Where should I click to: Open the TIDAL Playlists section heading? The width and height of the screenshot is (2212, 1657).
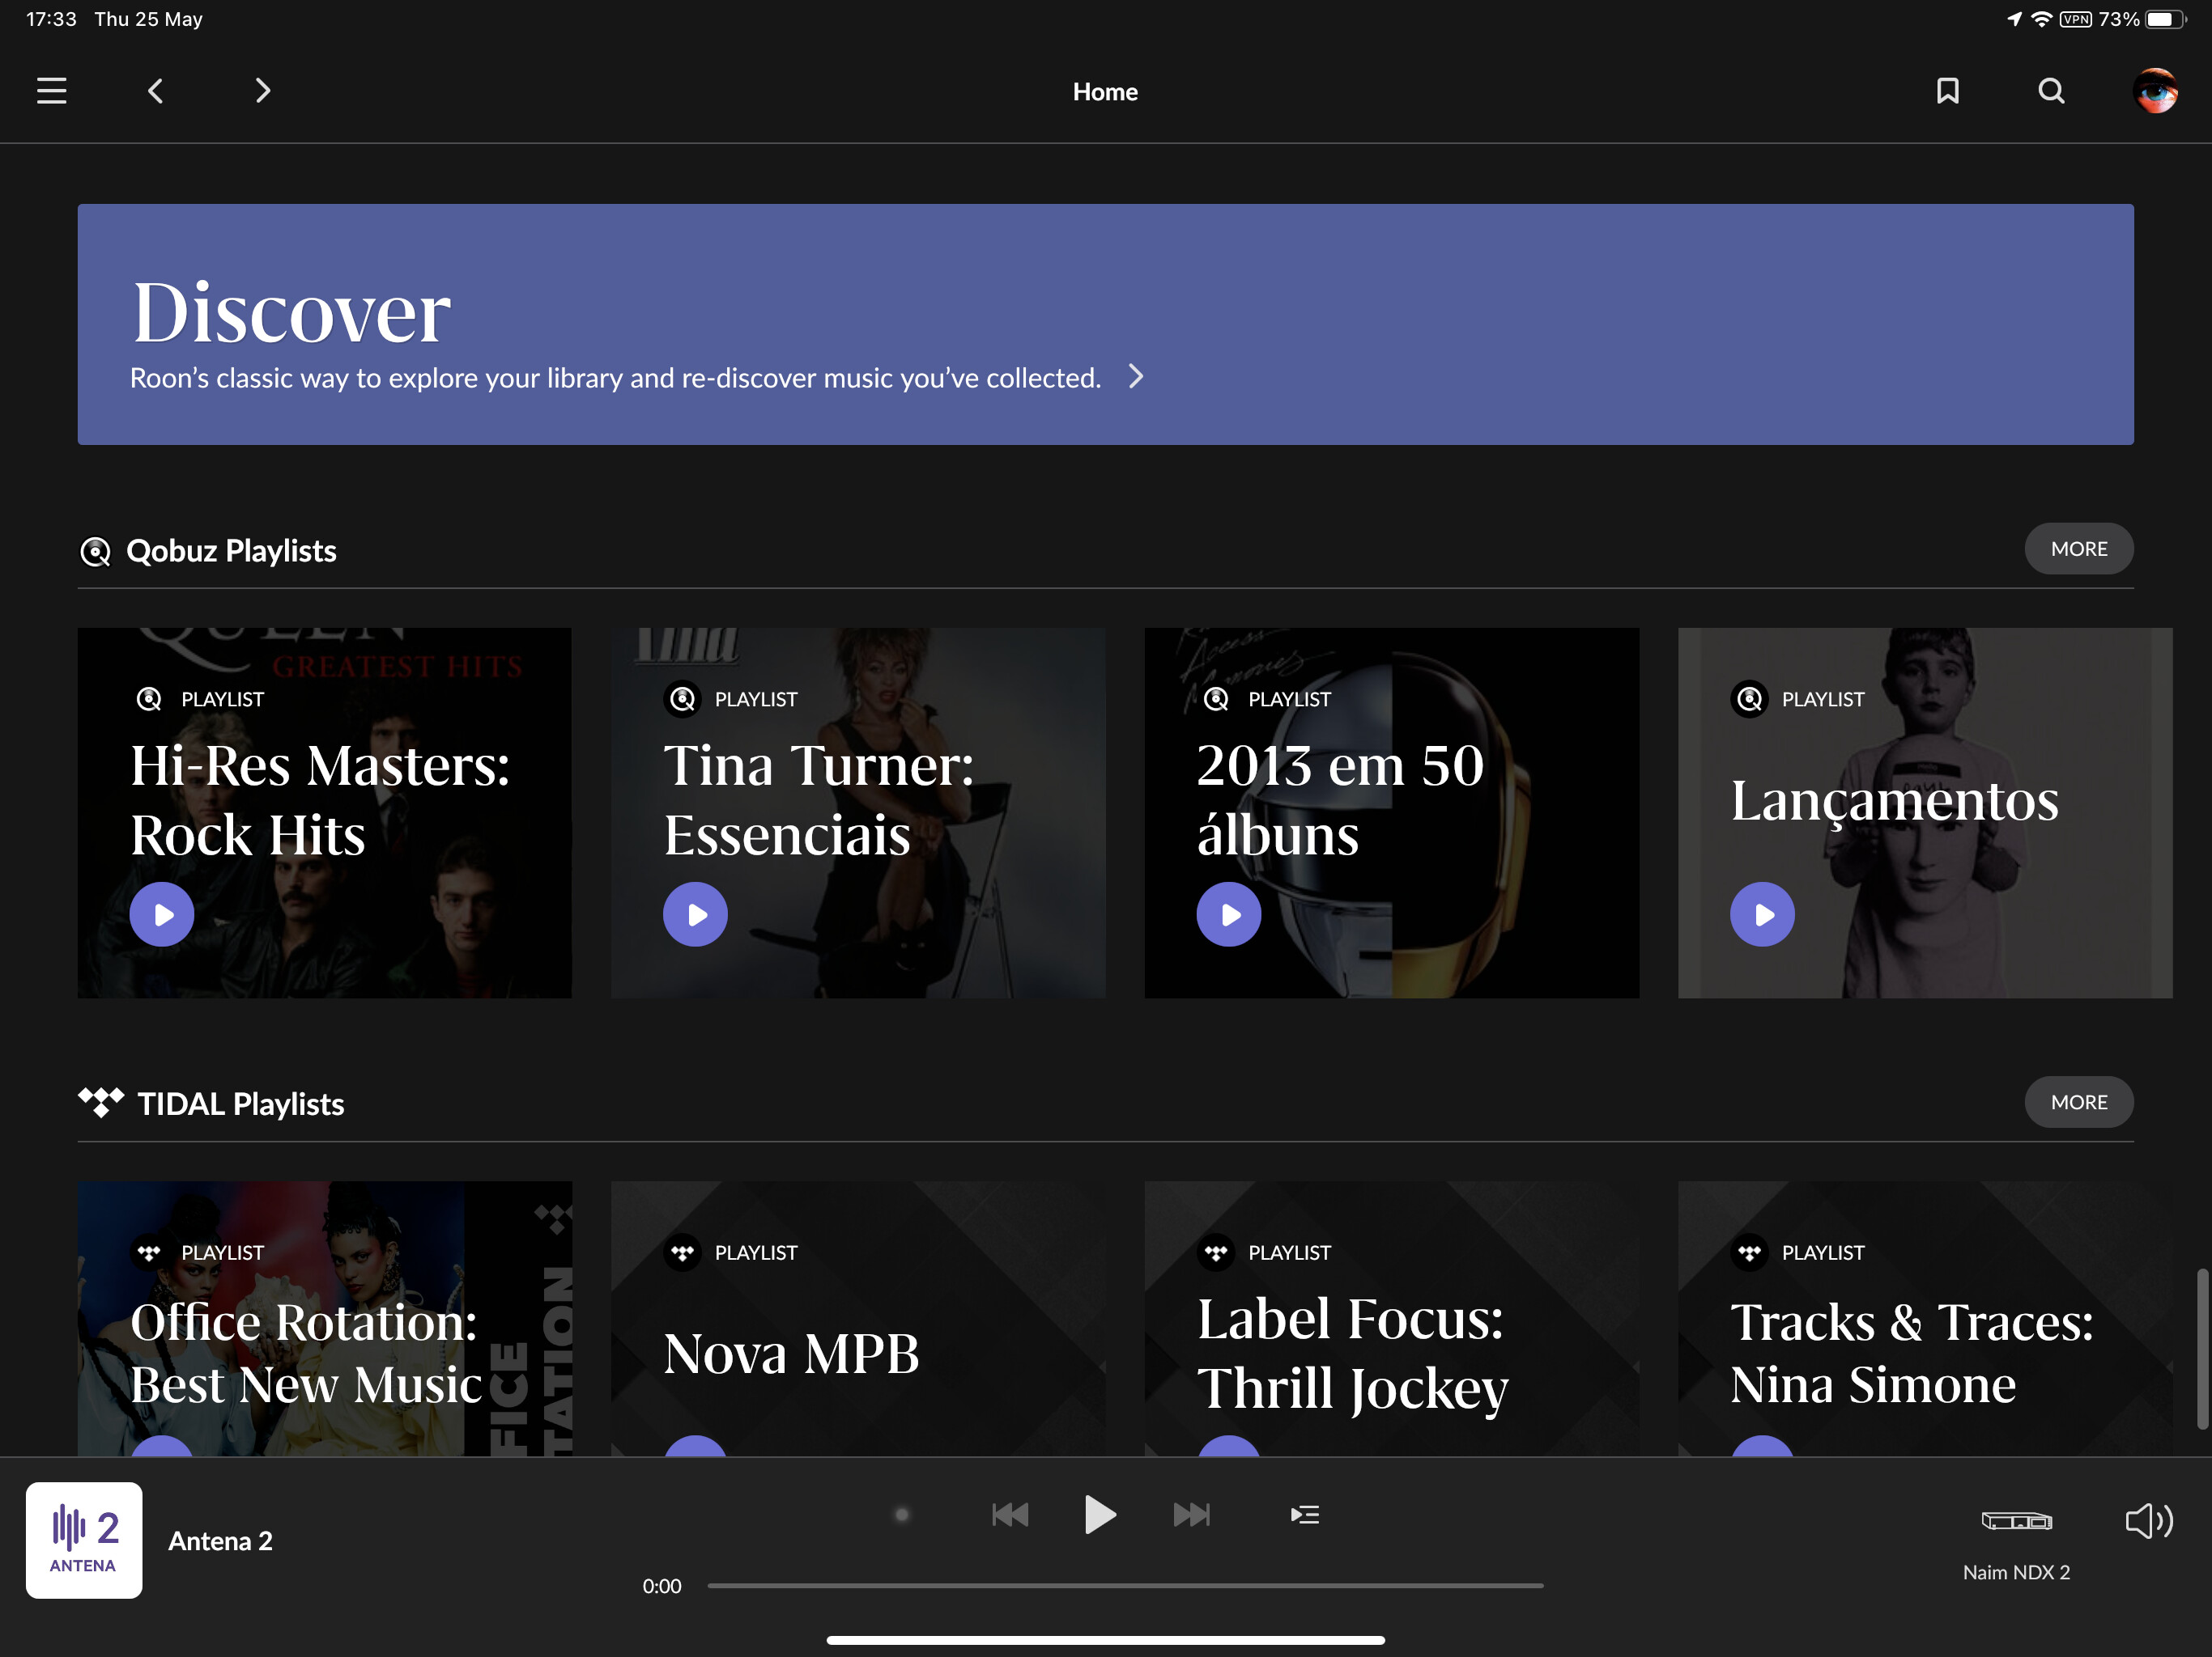[x=240, y=1104]
